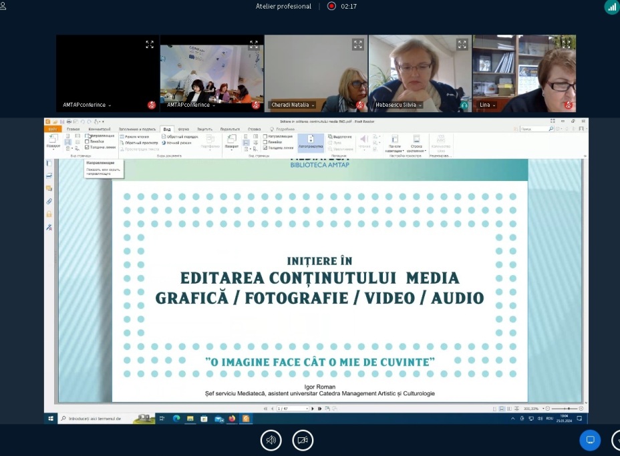Select the Выделение marquee tool
The image size is (620, 456).
click(339, 137)
